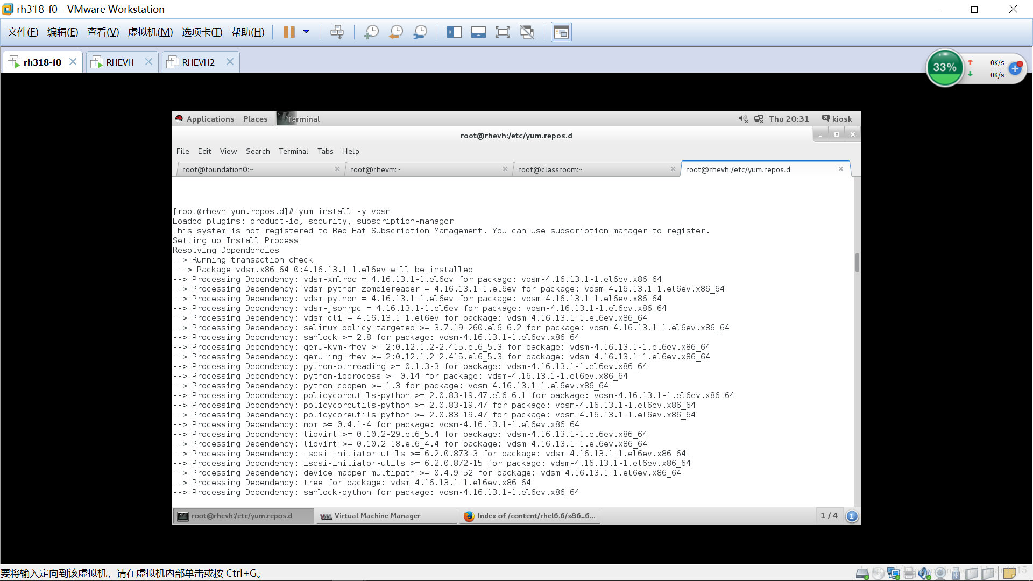Open the GNOME Places menu

[255, 119]
